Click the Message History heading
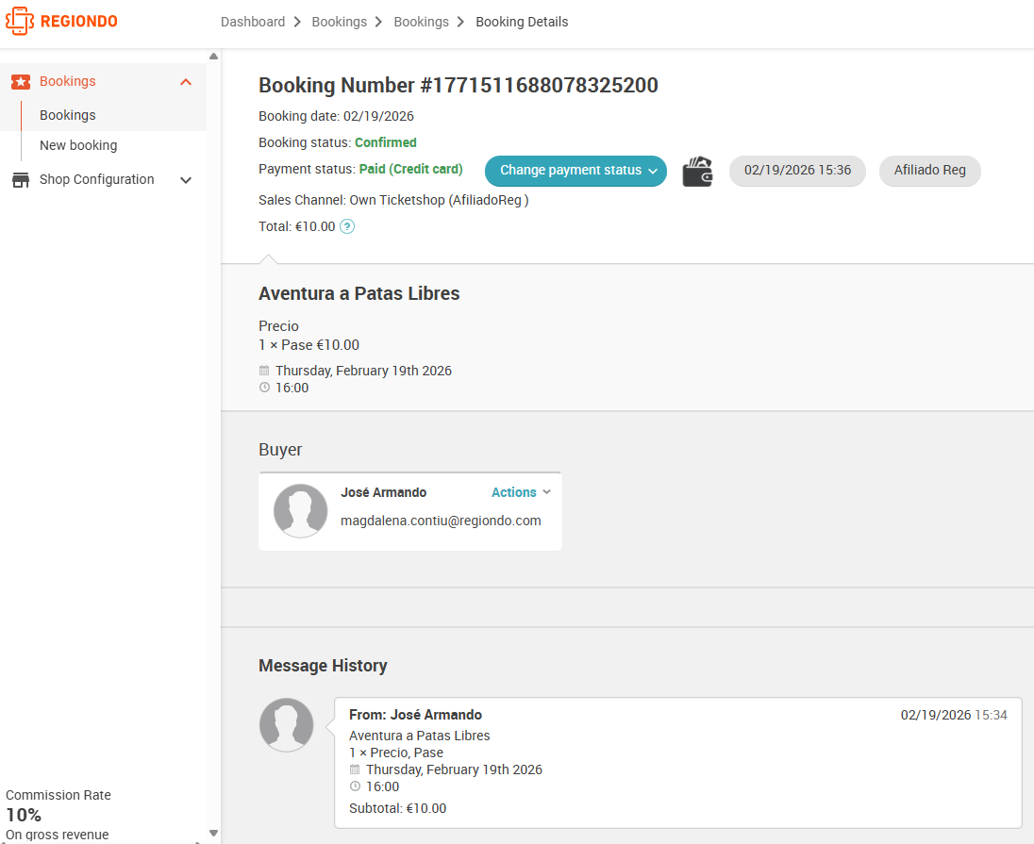 (323, 666)
